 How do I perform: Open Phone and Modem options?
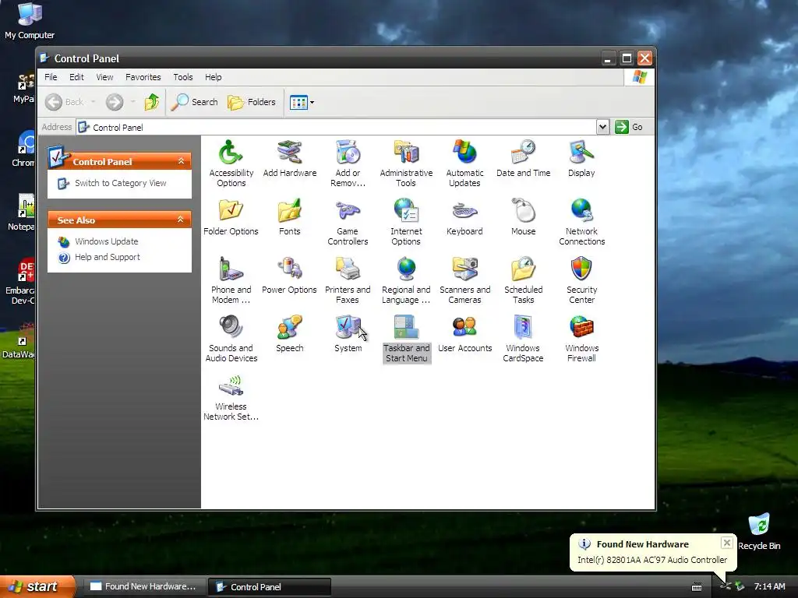tap(231, 280)
